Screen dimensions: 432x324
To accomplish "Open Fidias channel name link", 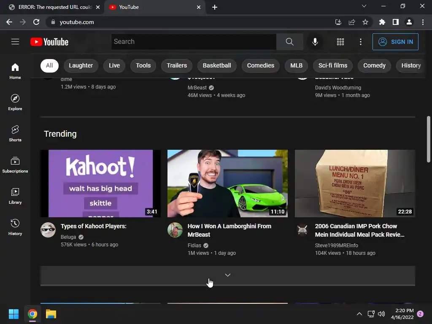I will tap(194, 246).
